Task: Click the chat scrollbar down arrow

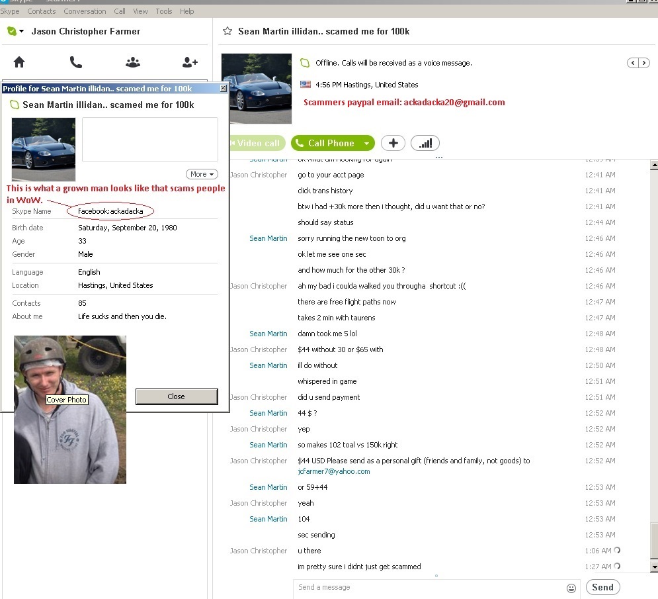Action: 654,567
